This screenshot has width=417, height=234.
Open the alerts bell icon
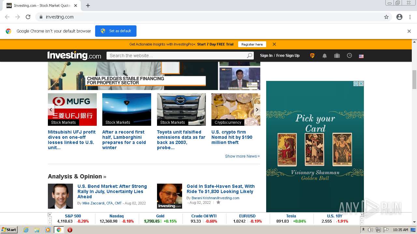324,56
